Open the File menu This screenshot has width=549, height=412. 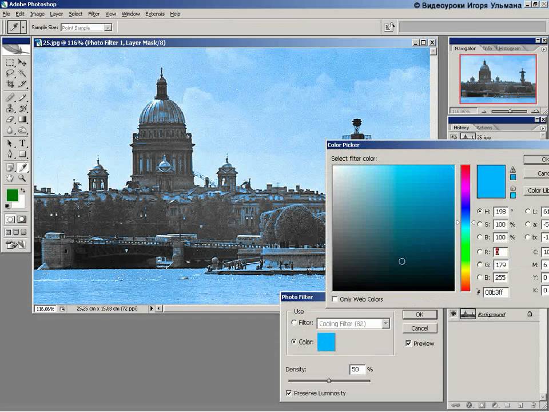[x=6, y=14]
